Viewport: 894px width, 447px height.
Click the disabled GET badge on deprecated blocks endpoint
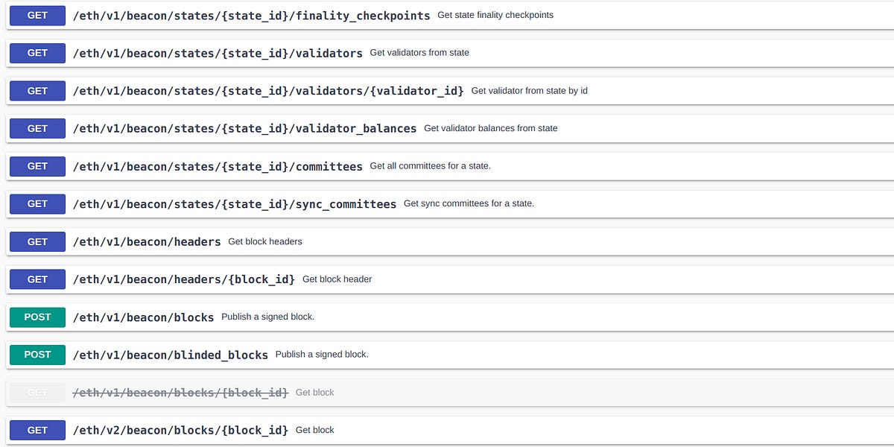37,392
